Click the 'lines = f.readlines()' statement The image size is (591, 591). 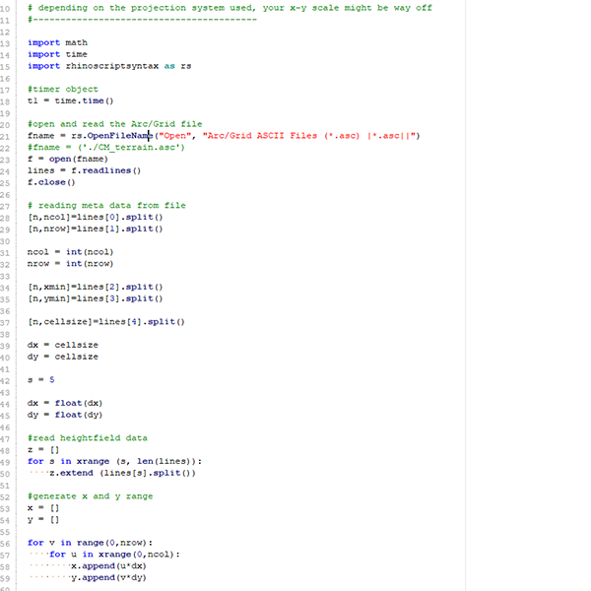point(85,170)
